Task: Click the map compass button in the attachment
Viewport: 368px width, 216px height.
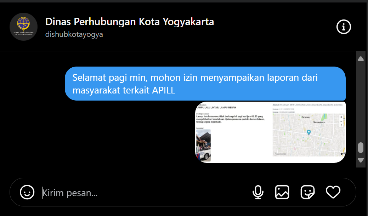Action: (x=341, y=125)
